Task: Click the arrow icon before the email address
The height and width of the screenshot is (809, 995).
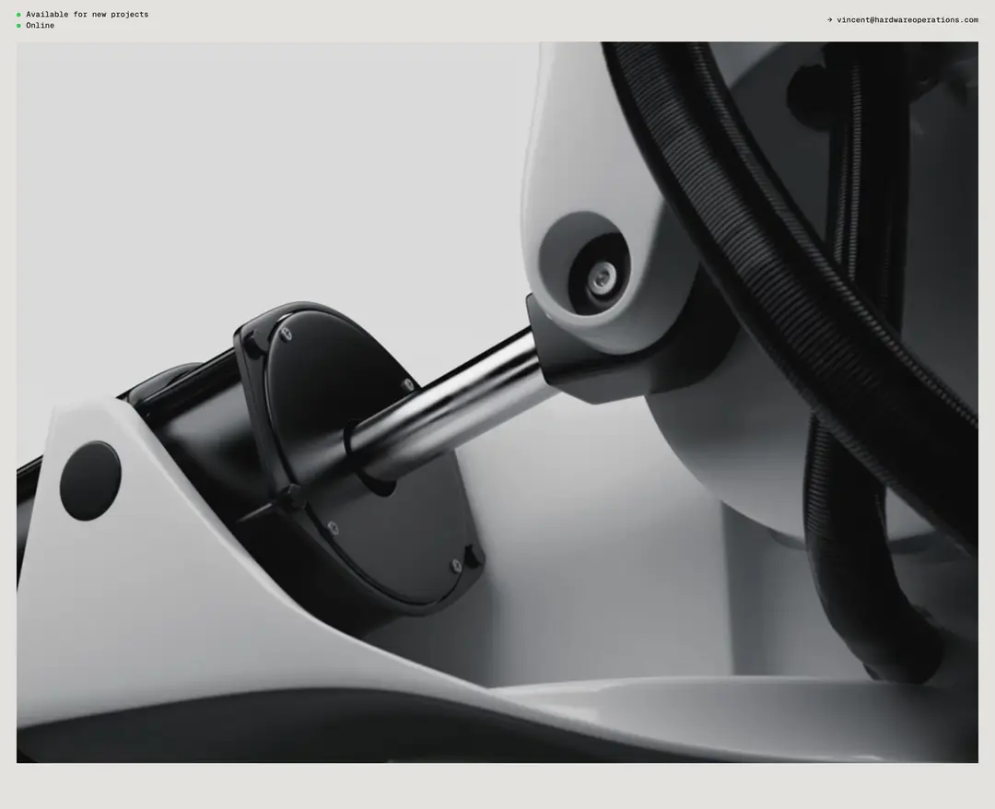Action: coord(830,19)
